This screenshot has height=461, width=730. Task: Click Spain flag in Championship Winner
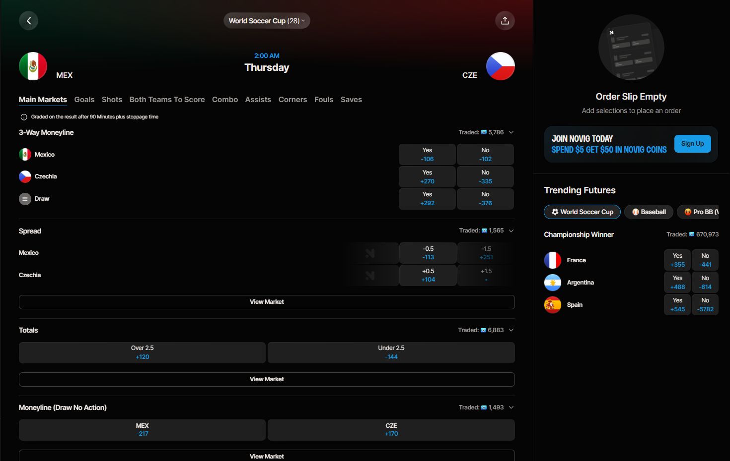click(552, 305)
